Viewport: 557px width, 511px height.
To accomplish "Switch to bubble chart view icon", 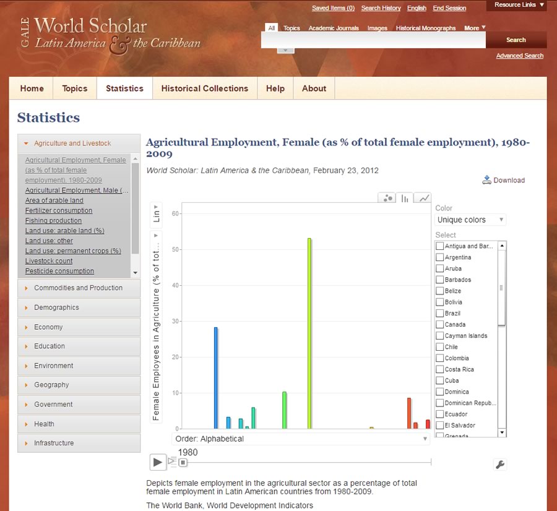I will tap(387, 198).
